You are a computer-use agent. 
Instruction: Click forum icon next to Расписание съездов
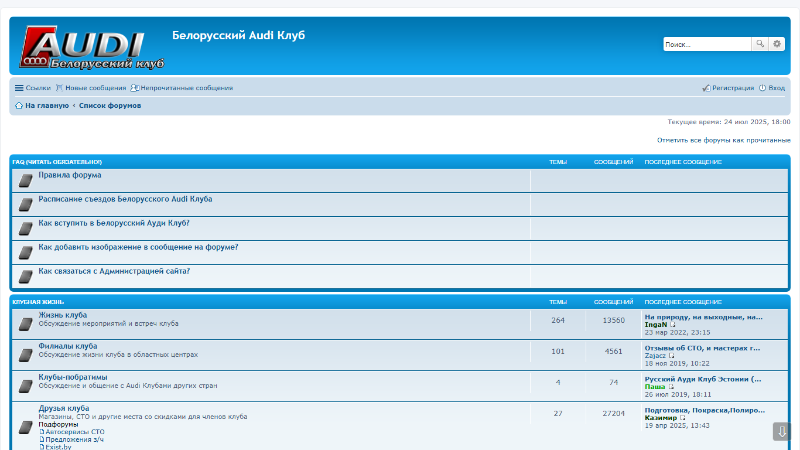pyautogui.click(x=25, y=204)
